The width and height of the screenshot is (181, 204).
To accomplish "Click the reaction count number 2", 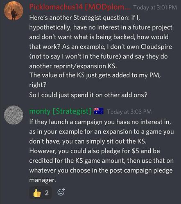I will click(47, 193).
